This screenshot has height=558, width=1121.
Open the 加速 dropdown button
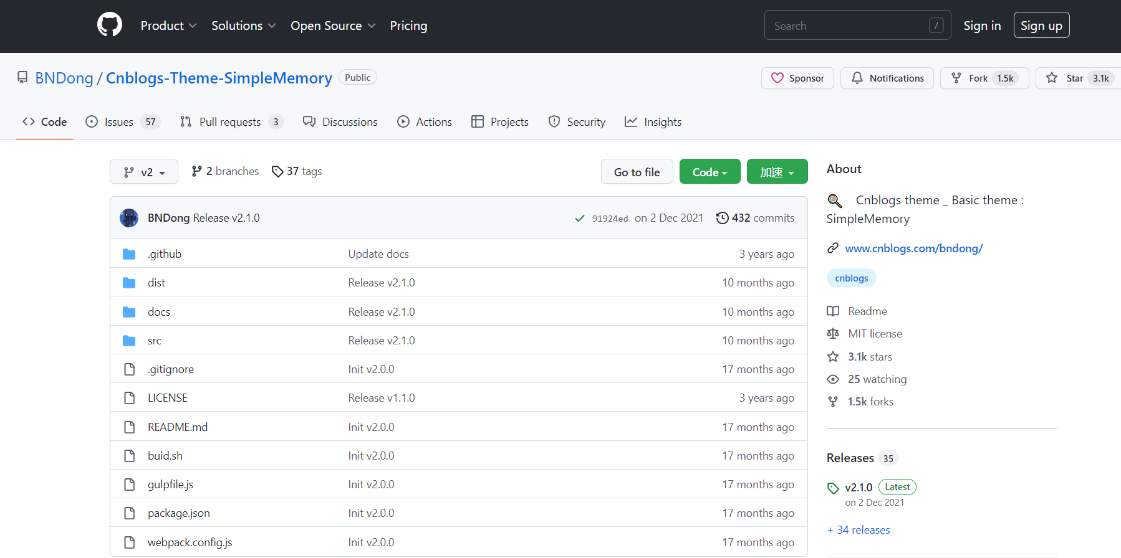coord(777,171)
